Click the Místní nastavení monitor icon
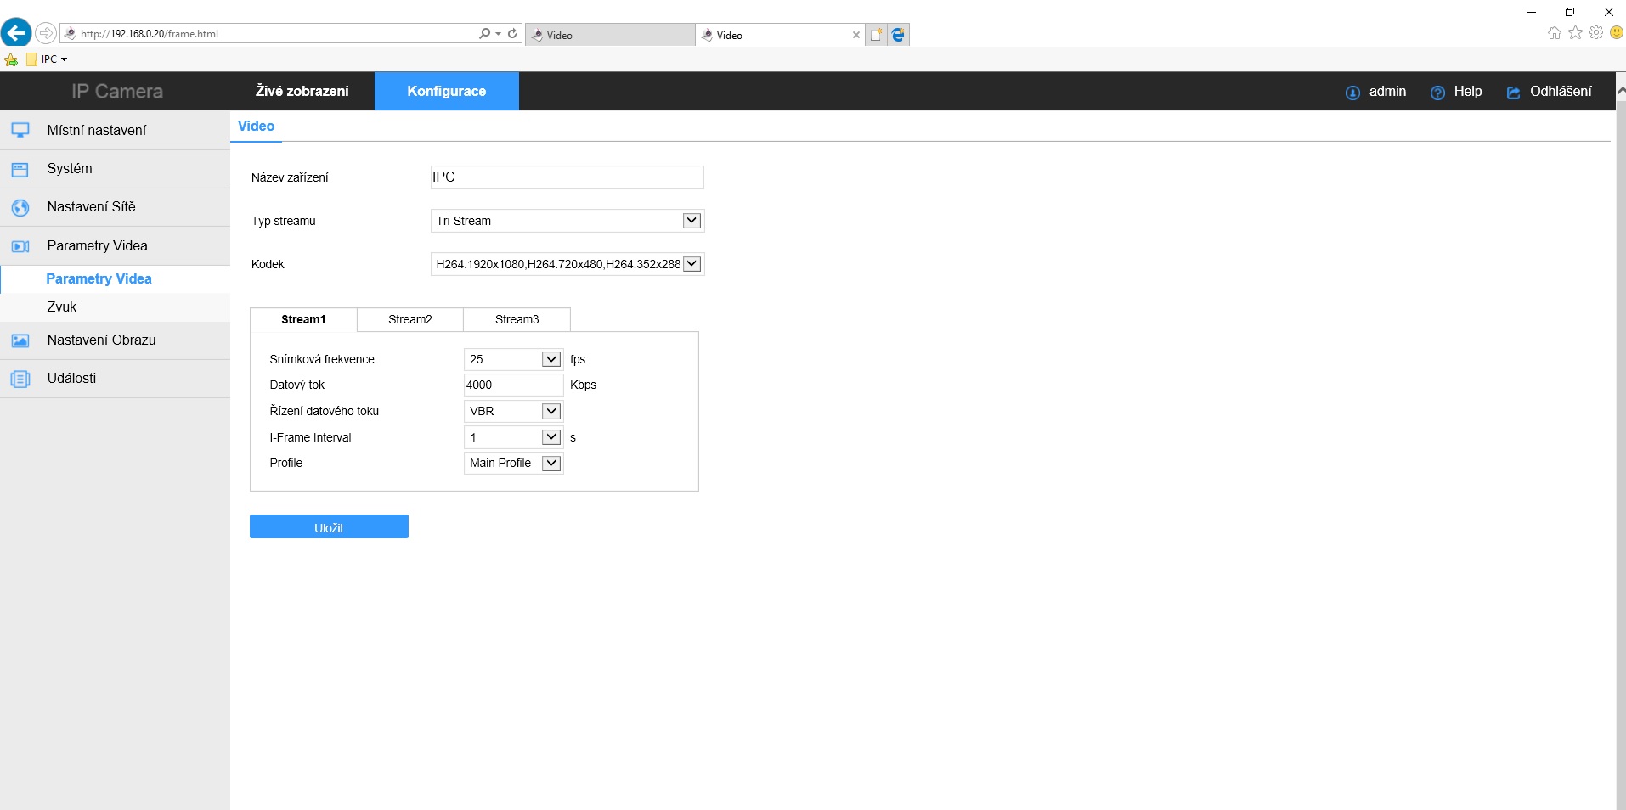1626x810 pixels. 20,130
